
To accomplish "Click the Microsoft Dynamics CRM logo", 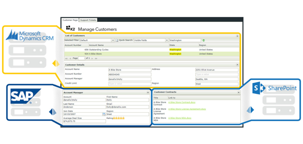I will point(30,36).
